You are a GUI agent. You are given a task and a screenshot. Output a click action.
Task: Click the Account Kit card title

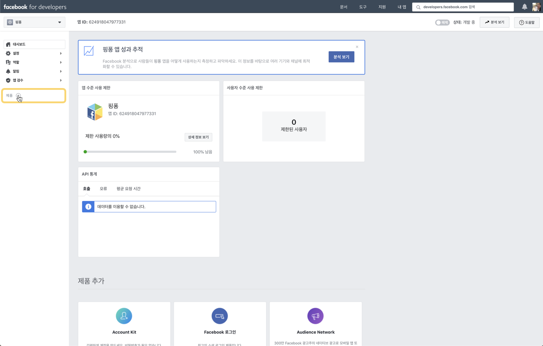coord(124,332)
